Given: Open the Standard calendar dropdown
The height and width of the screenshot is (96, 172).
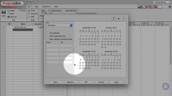Looking at the screenshot, I should pos(60,25).
